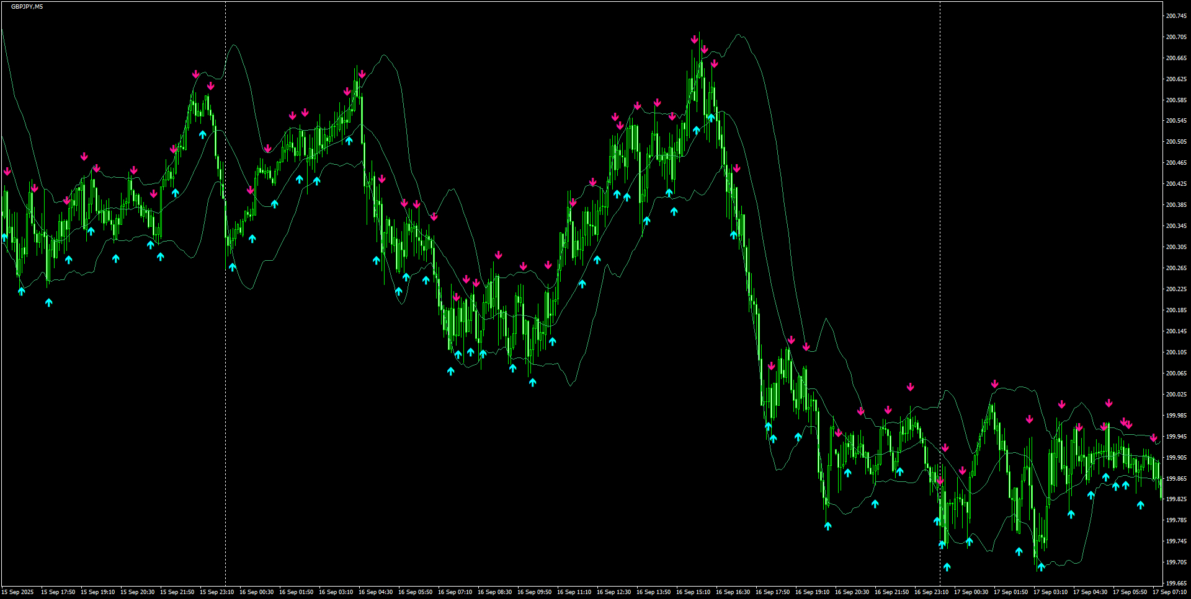The width and height of the screenshot is (1191, 599).
Task: Click the 15 Sep 23:10 time label
Action: pos(216,592)
